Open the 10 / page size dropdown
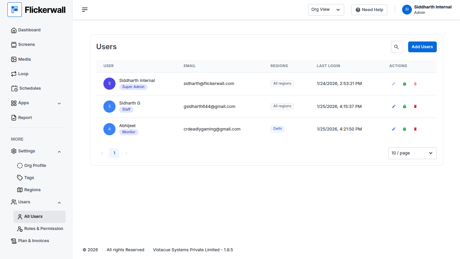Image resolution: width=460 pixels, height=259 pixels. [412, 153]
